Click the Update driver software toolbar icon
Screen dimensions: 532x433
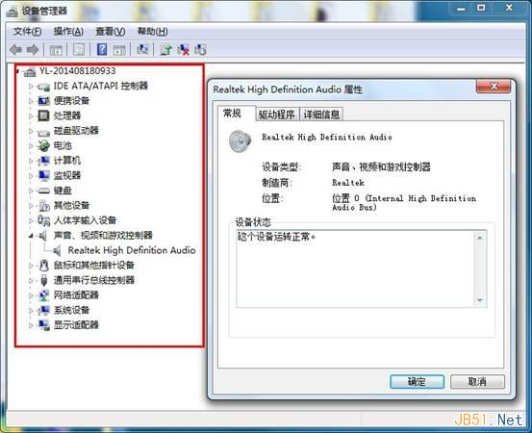point(166,50)
